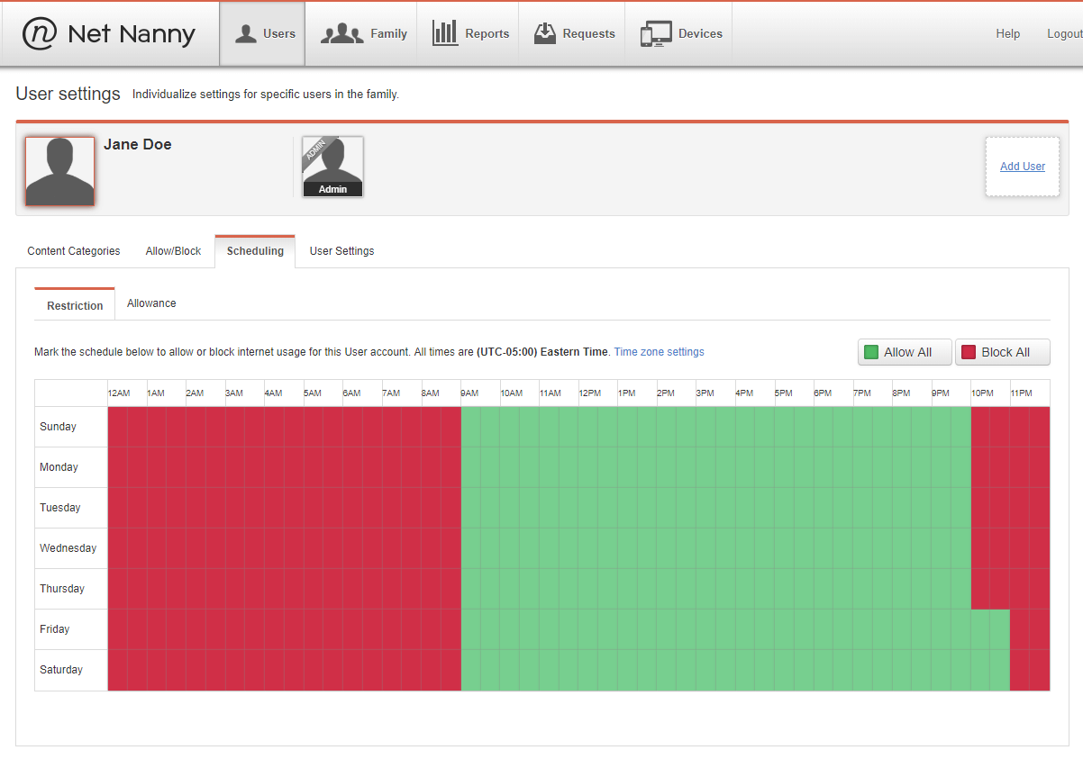Select the Restriction sub-tab
The width and height of the screenshot is (1083, 759).
[x=75, y=305]
